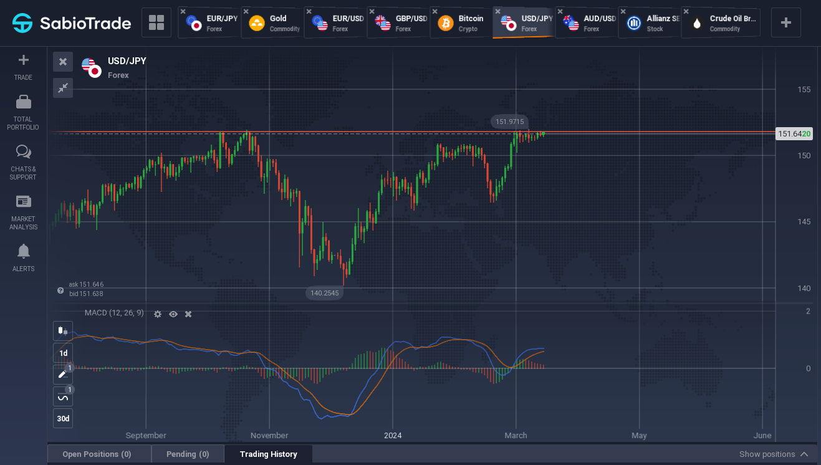Open Total Portfolio briefcase icon
821x465 pixels.
point(23,102)
